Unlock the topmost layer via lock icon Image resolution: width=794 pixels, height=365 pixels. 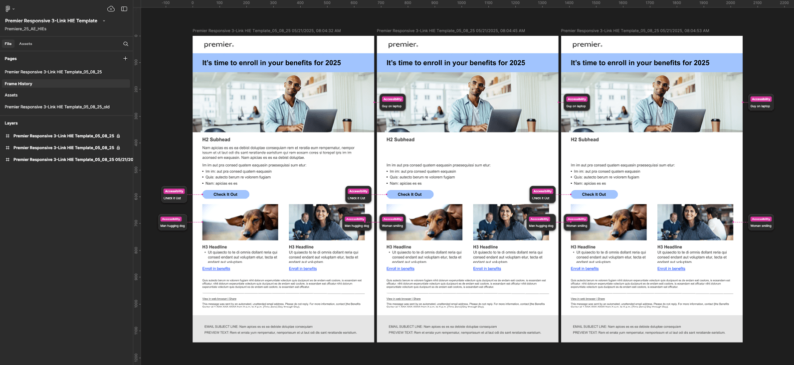pos(118,136)
